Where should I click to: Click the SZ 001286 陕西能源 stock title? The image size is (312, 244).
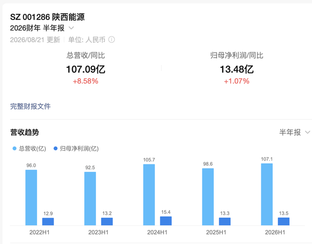pos(47,17)
